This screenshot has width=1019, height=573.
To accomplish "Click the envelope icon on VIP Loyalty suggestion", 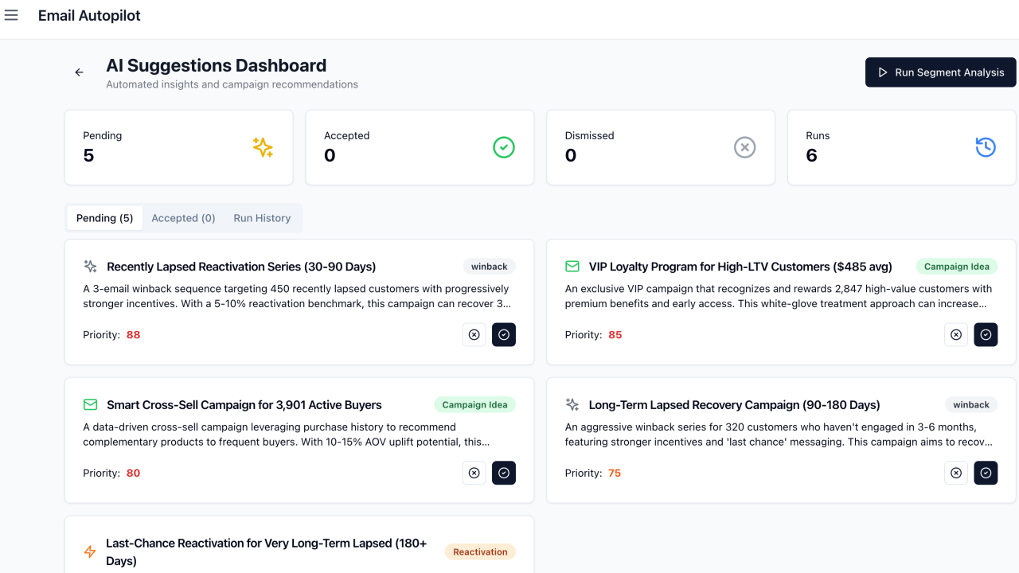I will pyautogui.click(x=571, y=266).
